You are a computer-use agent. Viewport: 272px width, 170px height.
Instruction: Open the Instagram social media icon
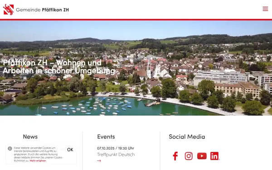point(189,156)
